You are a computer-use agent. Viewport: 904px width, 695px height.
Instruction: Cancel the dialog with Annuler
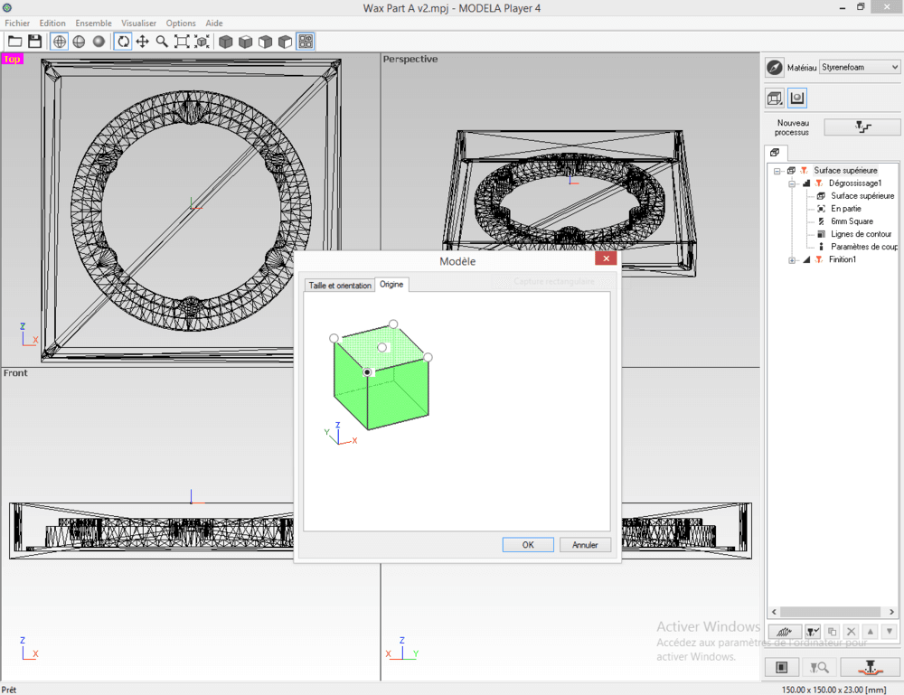585,545
